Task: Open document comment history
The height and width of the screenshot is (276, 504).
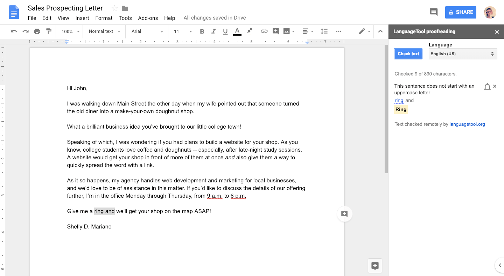Action: [x=433, y=12]
